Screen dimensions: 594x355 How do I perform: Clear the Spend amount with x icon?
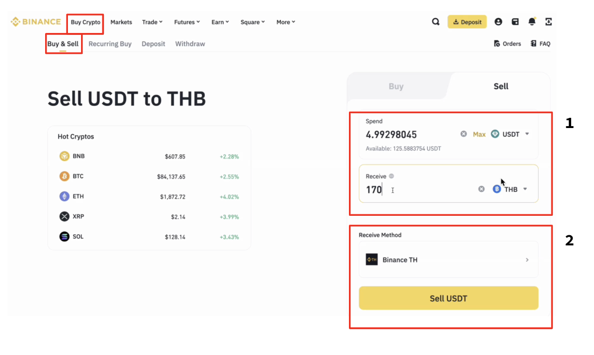pyautogui.click(x=463, y=134)
